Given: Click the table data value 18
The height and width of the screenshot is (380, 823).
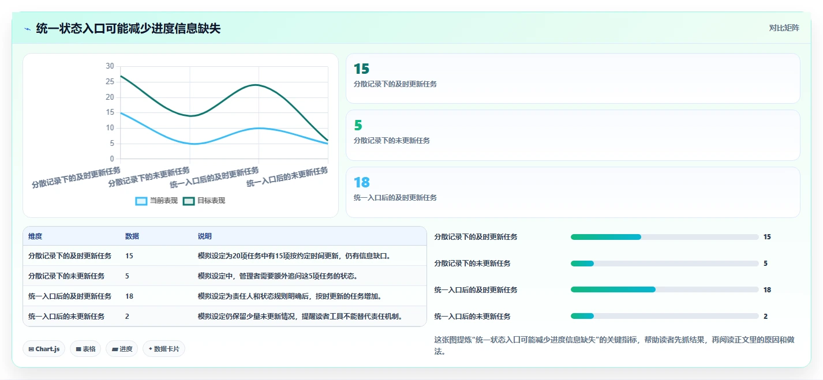Looking at the screenshot, I should (x=129, y=296).
